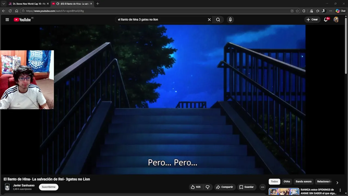Go to YouTube home via logo
348x196 pixels.
(x=22, y=20)
